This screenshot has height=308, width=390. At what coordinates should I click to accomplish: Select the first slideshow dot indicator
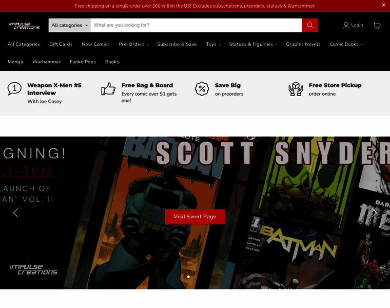(188, 277)
